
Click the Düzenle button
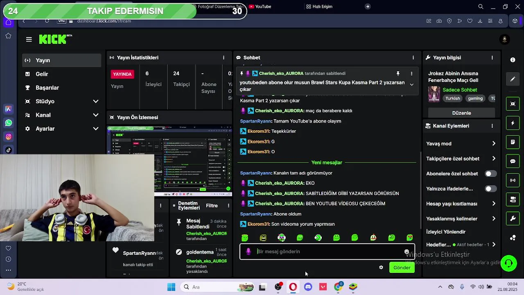tap(461, 113)
